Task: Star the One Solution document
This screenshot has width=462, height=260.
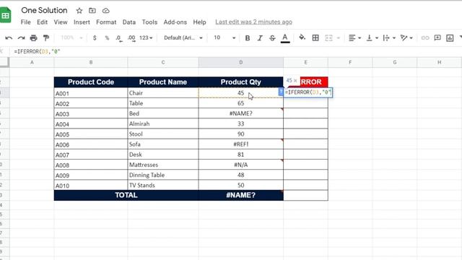Action: (79, 11)
